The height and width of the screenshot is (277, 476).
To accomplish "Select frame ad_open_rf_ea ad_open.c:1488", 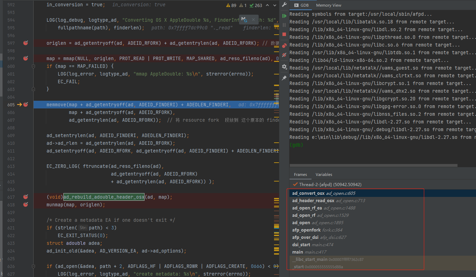I will (383, 208).
